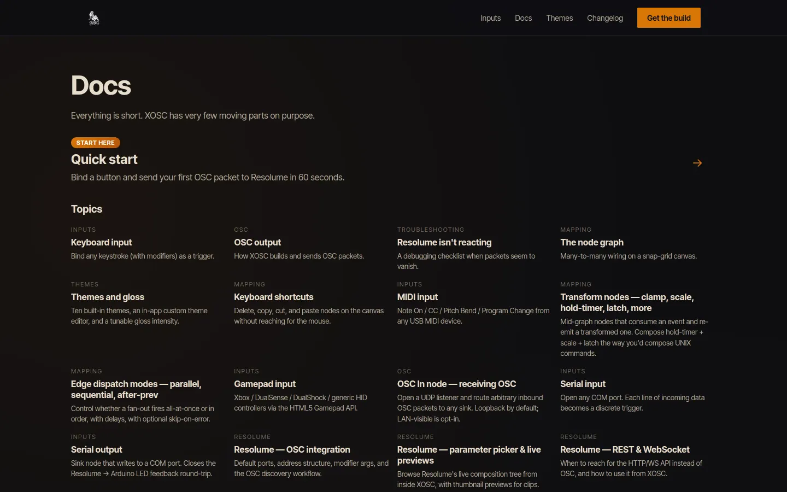Open the Themes nav item
Screen dimensions: 787x492
[560, 18]
